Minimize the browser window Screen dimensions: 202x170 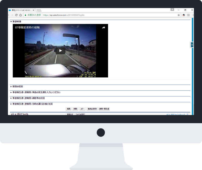pyautogui.click(x=179, y=10)
